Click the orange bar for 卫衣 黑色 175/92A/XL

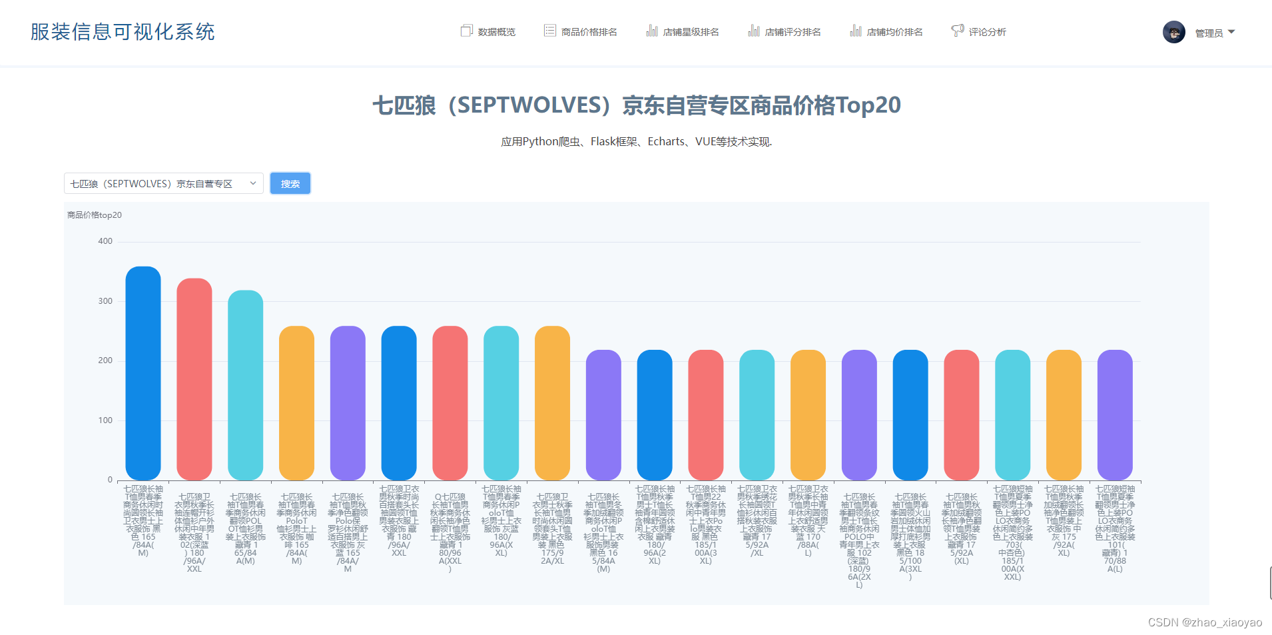(553, 403)
